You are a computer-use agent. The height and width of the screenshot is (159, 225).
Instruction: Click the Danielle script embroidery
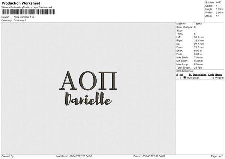[x=88, y=99]
